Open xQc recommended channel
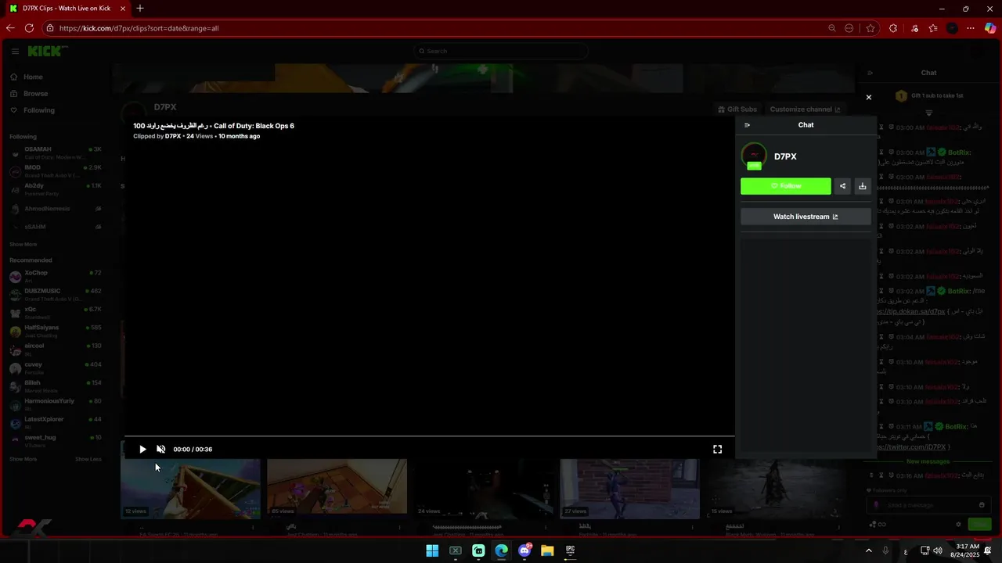The height and width of the screenshot is (563, 1002). (56, 313)
